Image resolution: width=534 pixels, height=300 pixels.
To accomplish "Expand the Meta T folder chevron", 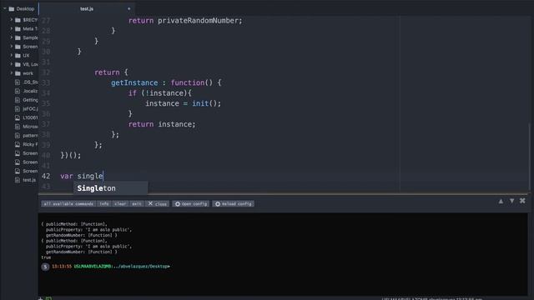I will click(11, 28).
